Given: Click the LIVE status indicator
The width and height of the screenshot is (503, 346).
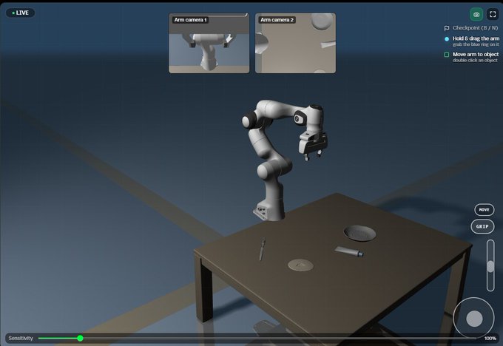Looking at the screenshot, I should coord(20,13).
